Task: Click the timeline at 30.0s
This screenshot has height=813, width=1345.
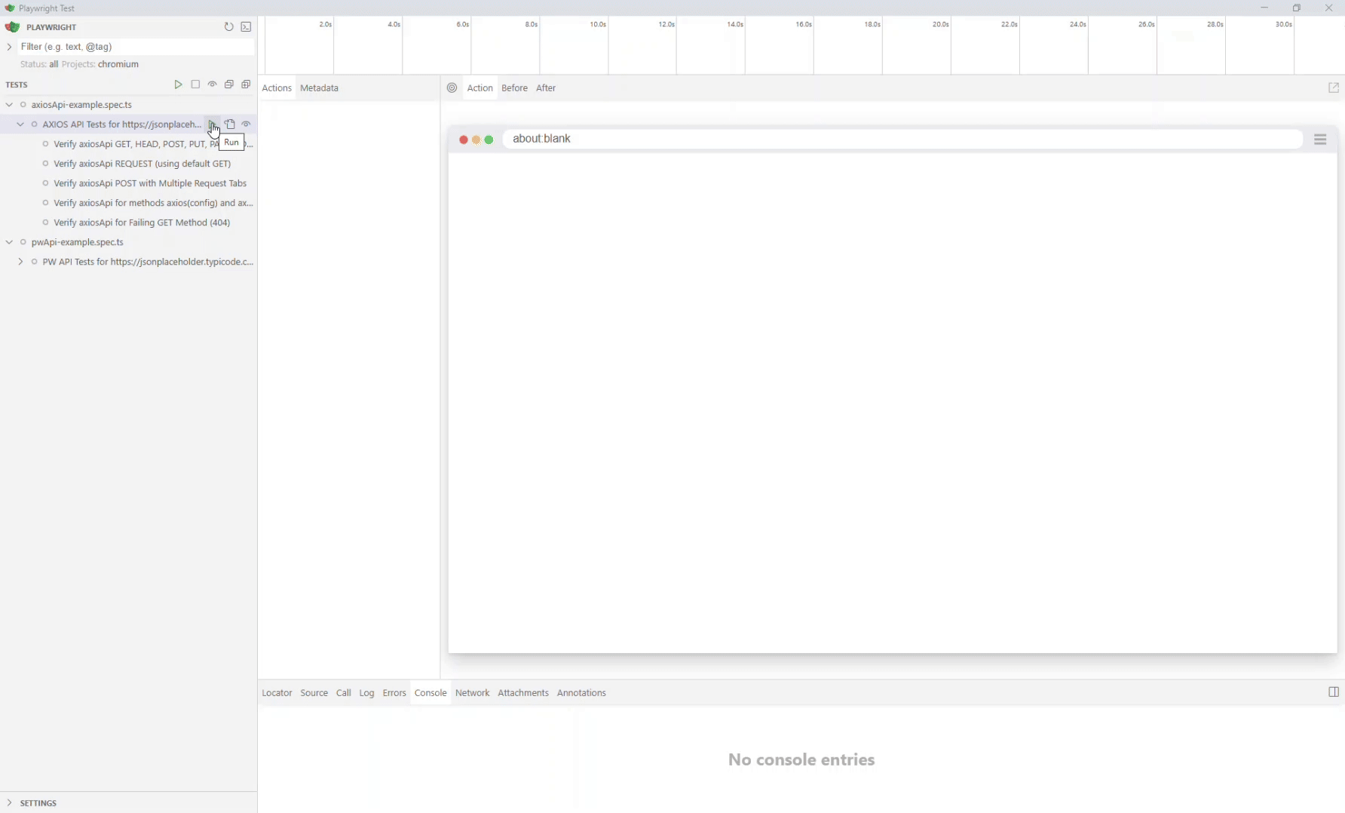Action: coord(1284,25)
